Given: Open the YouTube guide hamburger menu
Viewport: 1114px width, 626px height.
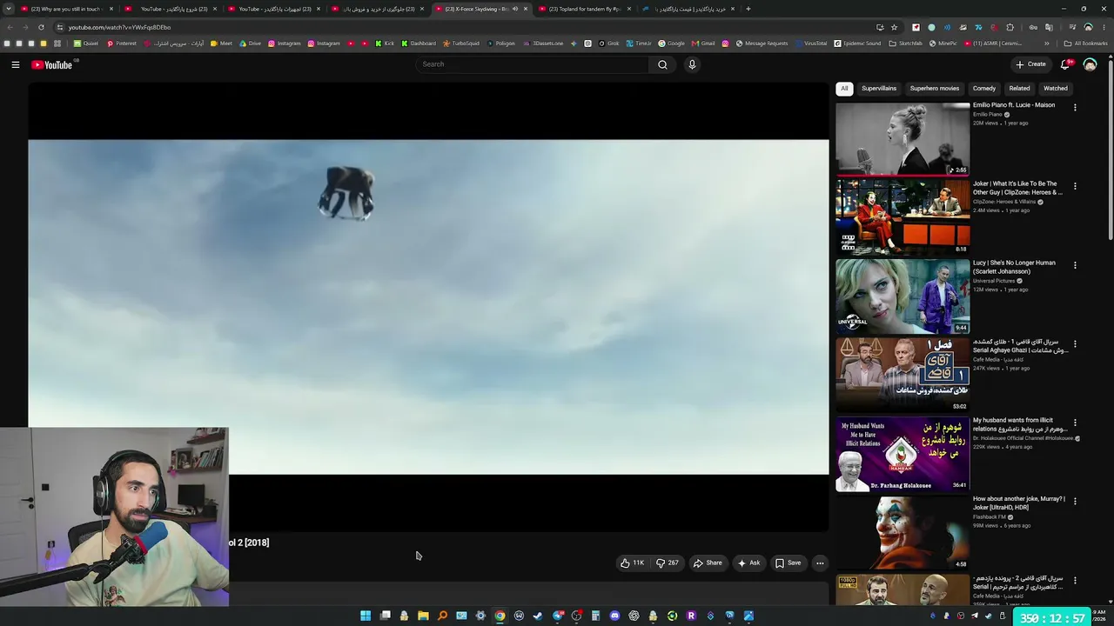Looking at the screenshot, I should pyautogui.click(x=16, y=64).
